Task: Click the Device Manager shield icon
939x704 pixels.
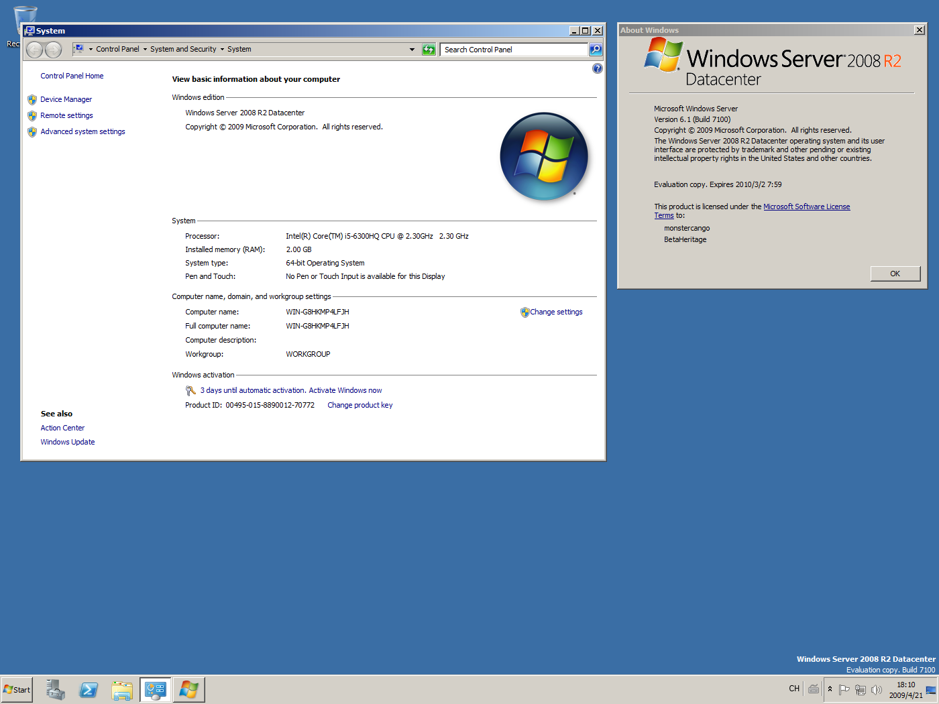Action: pyautogui.click(x=32, y=99)
